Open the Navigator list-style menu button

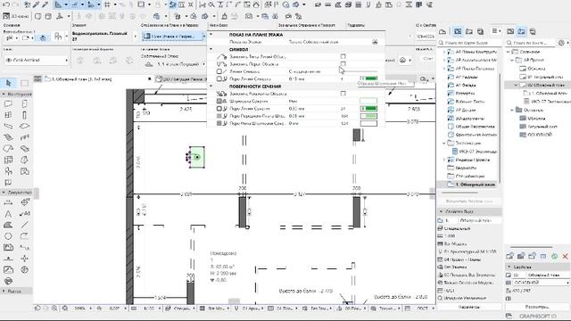[x=496, y=32]
